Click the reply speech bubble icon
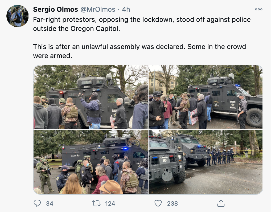 (x=37, y=203)
